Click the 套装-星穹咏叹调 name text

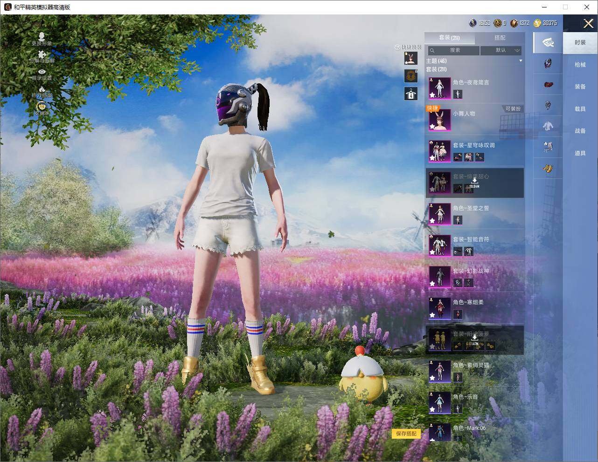tap(474, 145)
